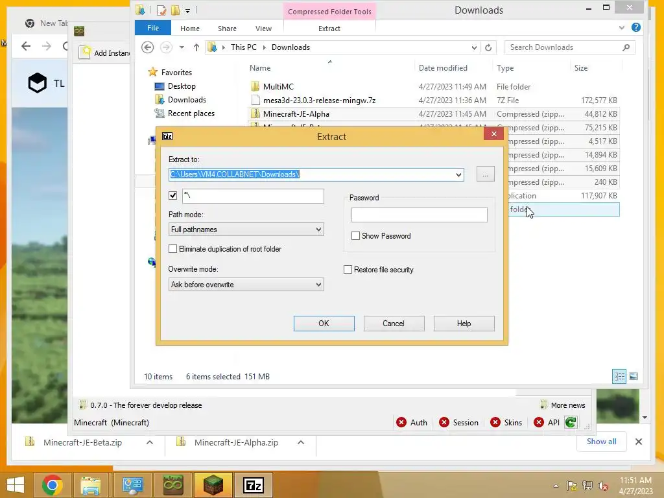This screenshot has width=664, height=498.
Task: Switch to large icons view layout
Action: tap(634, 376)
